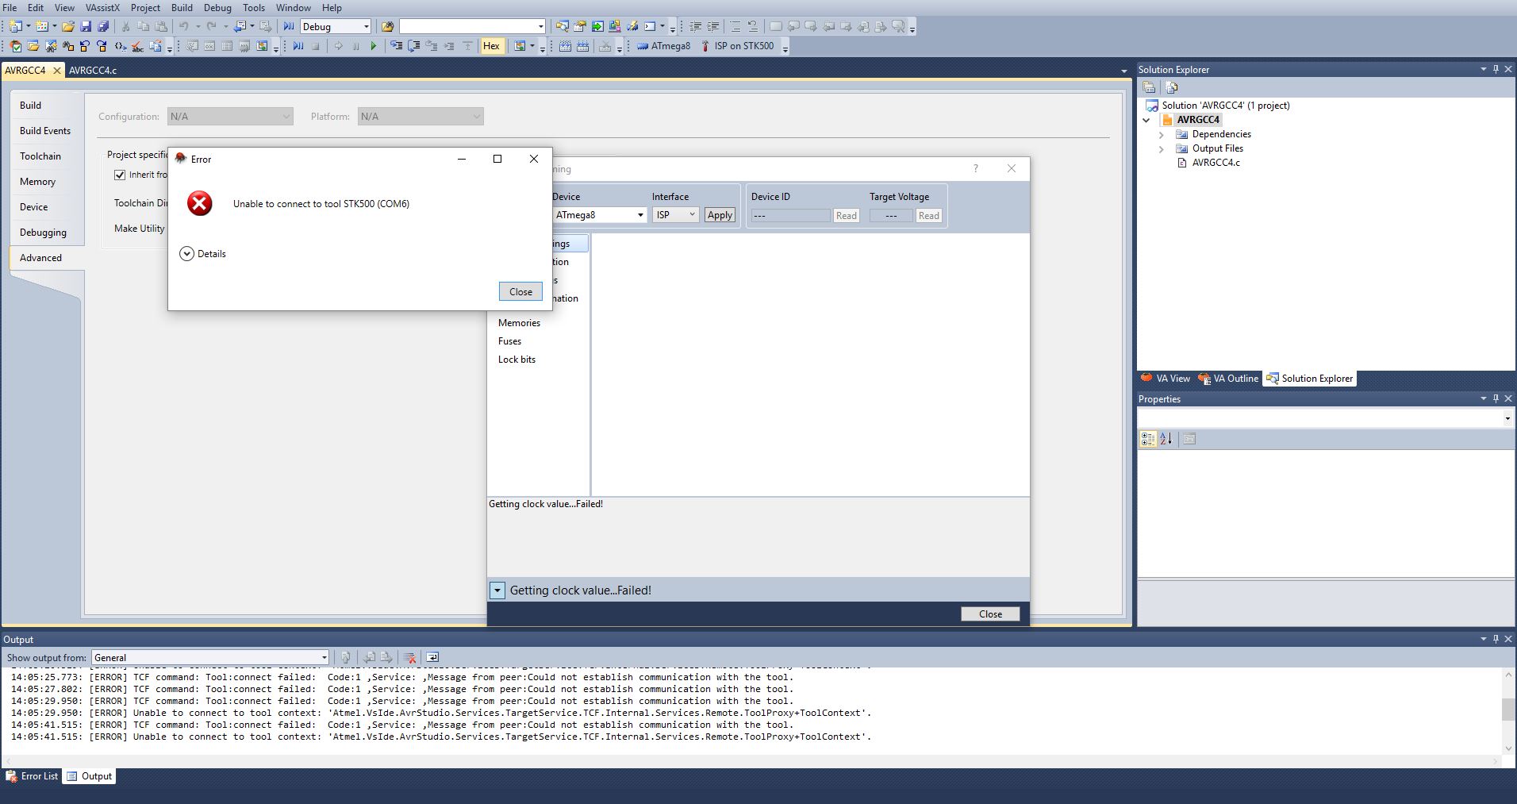Open the VAssistX menu
This screenshot has width=1517, height=804.
[102, 7]
